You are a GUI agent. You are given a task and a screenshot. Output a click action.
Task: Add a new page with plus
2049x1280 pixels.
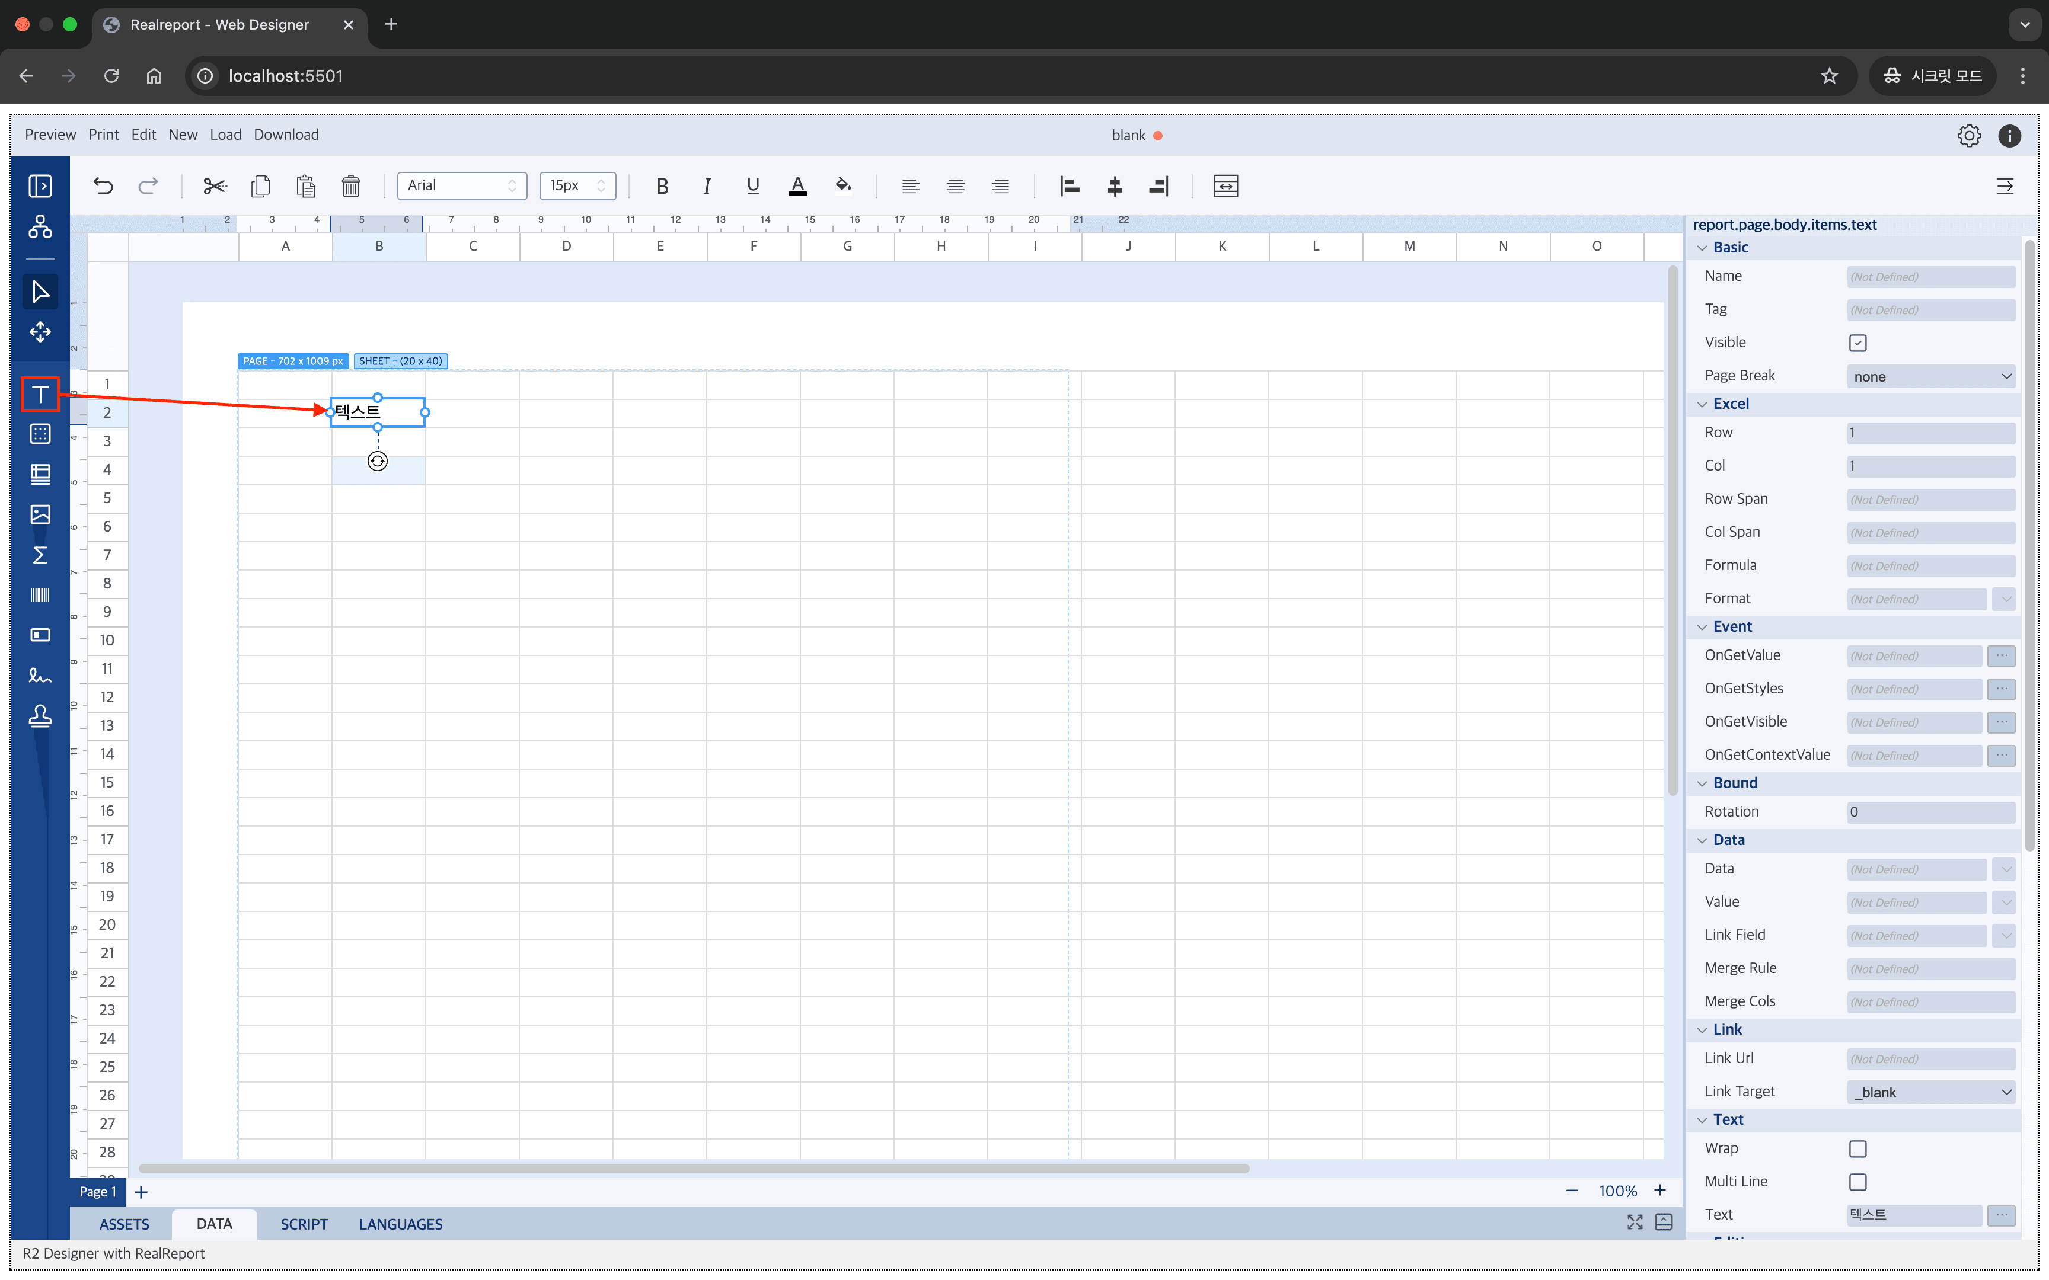141,1192
